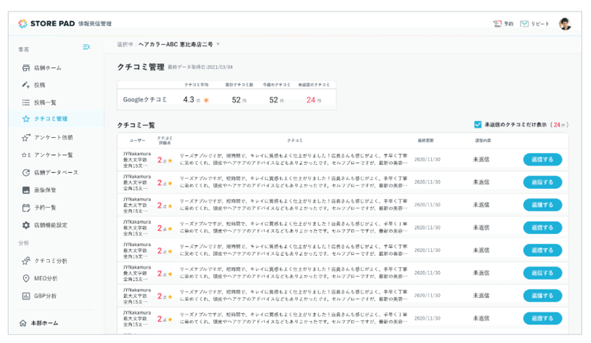The width and height of the screenshot is (591, 343).
Task: Click the 最終データ取得日:2021/03/04 text
Action: click(200, 67)
